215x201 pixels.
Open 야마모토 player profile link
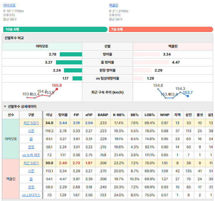tap(9, 5)
